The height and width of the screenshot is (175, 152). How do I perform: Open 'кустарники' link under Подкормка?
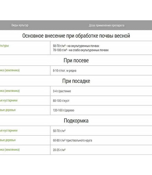(x=10, y=130)
